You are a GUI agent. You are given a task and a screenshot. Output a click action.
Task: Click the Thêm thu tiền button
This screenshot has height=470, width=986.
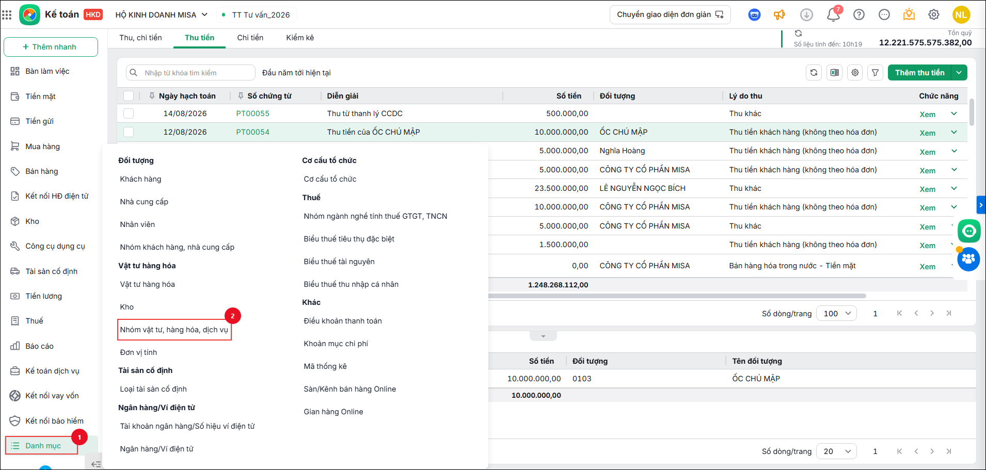[920, 73]
